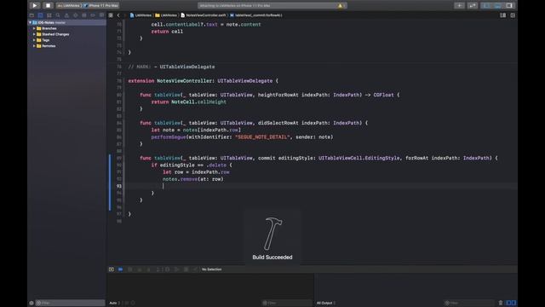The height and width of the screenshot is (307, 545).
Task: Click LMANotes folder in jump bar
Action: pos(166,15)
